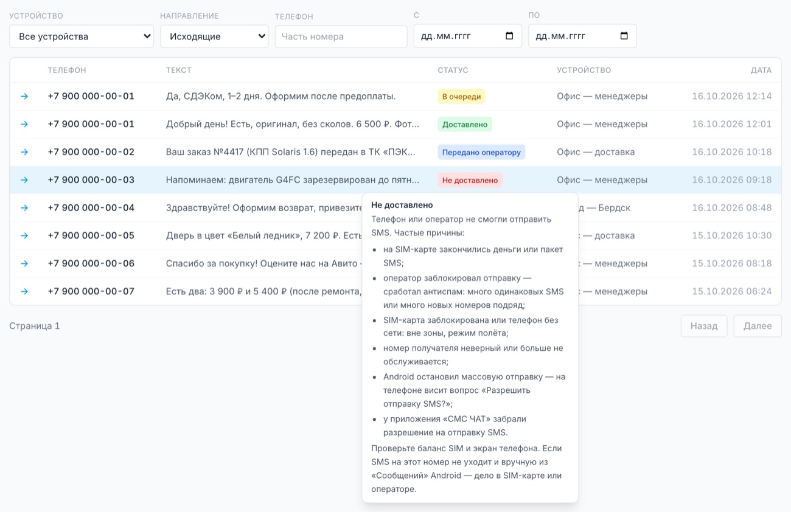This screenshot has height=512, width=791.
Task: Click arrow icon for +7 900 000-00-03
Action: [24, 180]
